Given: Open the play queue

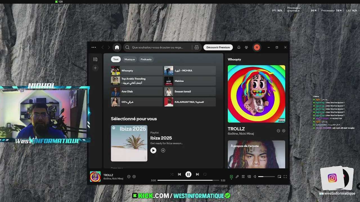Looking at the screenshot, I should click(x=243, y=176).
